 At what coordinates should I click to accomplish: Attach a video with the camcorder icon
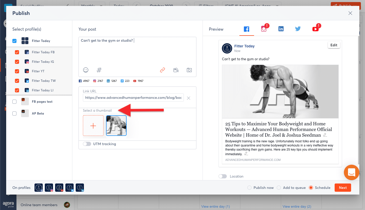pyautogui.click(x=176, y=70)
